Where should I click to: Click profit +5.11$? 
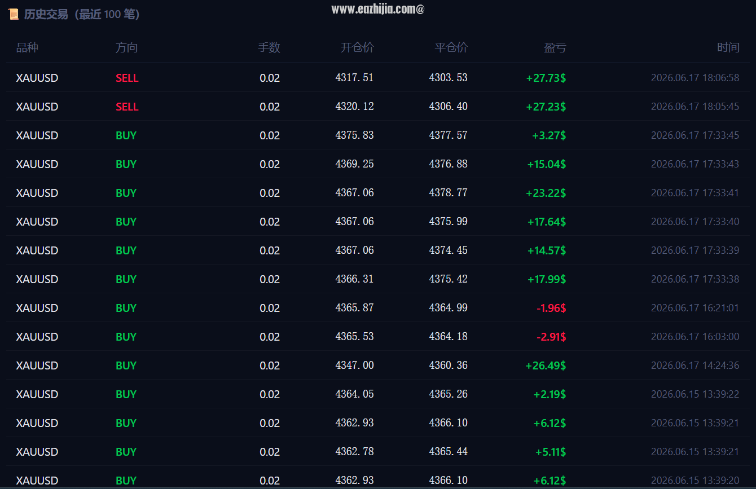click(551, 452)
